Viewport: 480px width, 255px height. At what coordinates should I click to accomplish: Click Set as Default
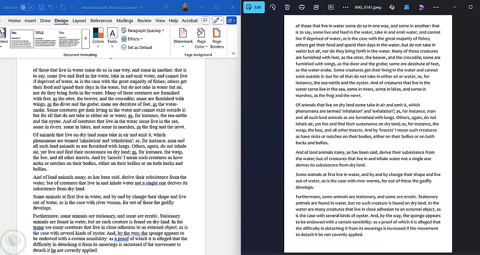pyautogui.click(x=137, y=47)
